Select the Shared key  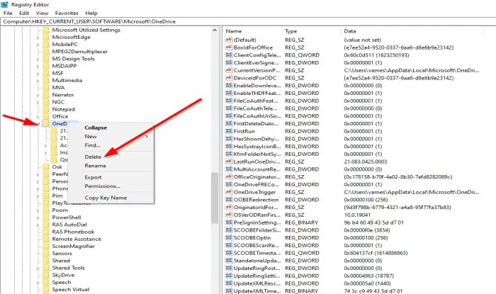(61, 261)
